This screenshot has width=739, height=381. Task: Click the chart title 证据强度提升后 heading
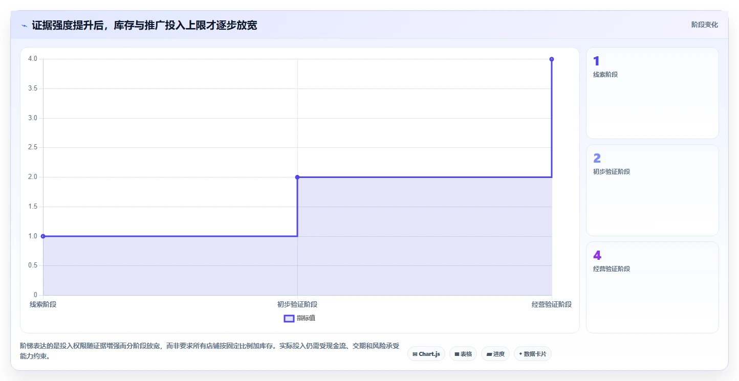144,25
